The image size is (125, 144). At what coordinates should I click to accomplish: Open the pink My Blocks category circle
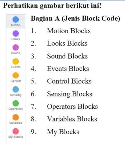(x=16, y=131)
